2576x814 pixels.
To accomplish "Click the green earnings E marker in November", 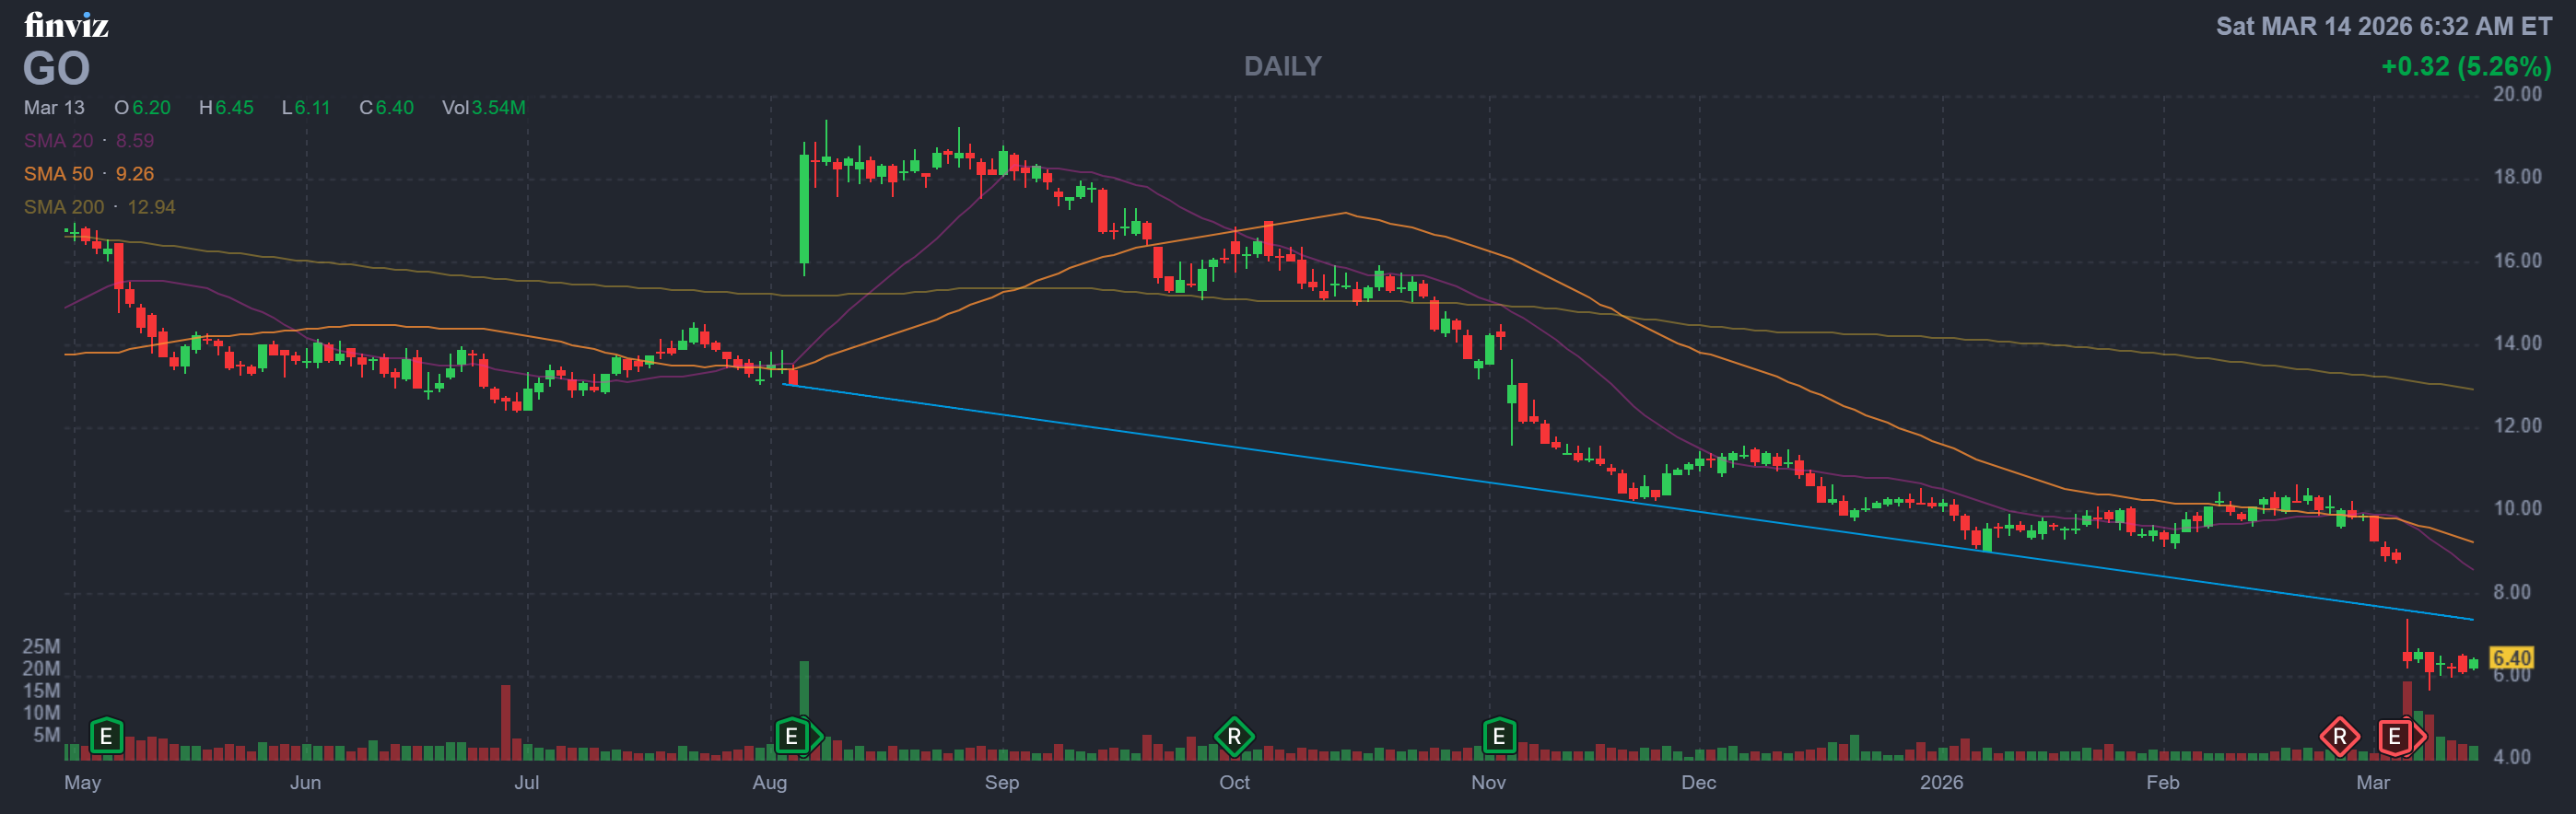I will [x=1498, y=737].
